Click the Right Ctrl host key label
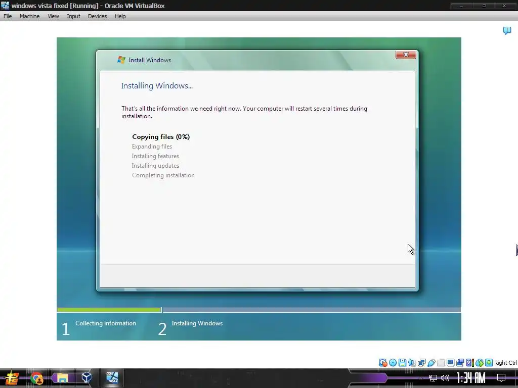Viewport: 518px width, 388px height. pos(506,363)
